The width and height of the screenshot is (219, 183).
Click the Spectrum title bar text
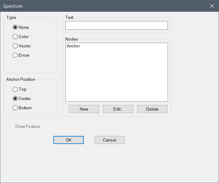pyautogui.click(x=13, y=6)
